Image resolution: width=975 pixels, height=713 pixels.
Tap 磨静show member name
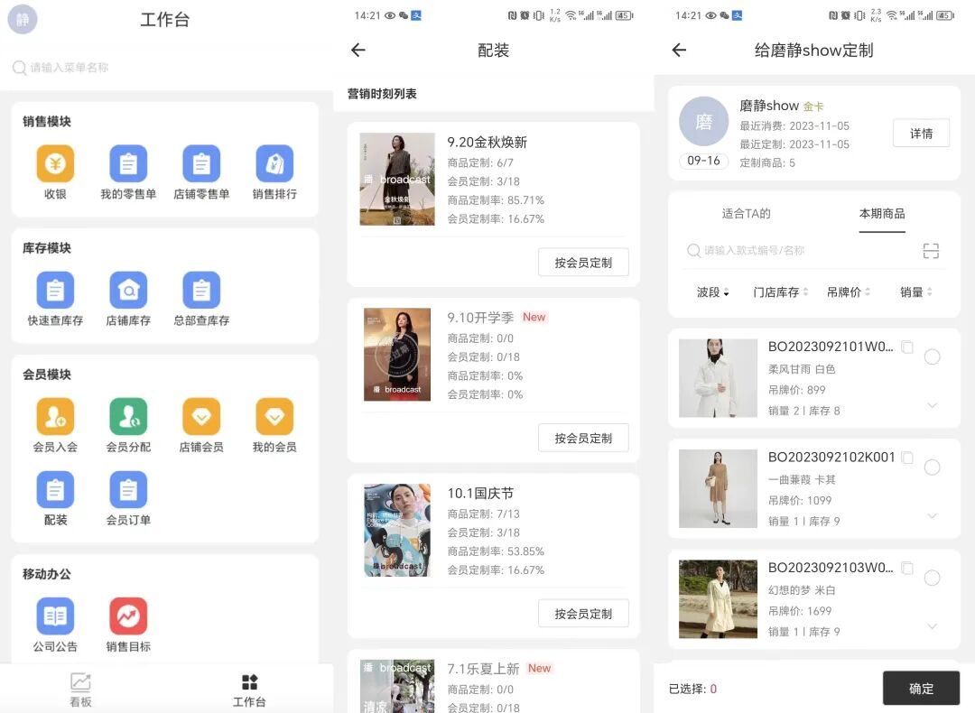pyautogui.click(x=768, y=106)
